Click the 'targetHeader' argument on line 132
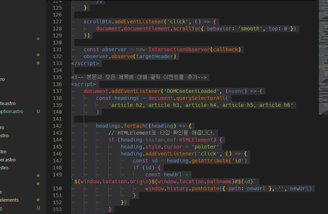The width and height of the screenshot is (328, 214). (156, 56)
